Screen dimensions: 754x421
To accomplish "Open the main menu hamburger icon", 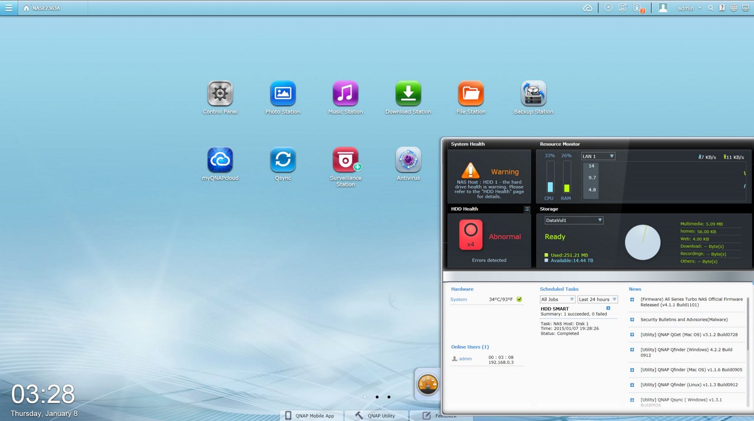I will point(9,8).
